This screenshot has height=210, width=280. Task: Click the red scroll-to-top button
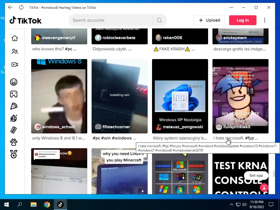[264, 188]
